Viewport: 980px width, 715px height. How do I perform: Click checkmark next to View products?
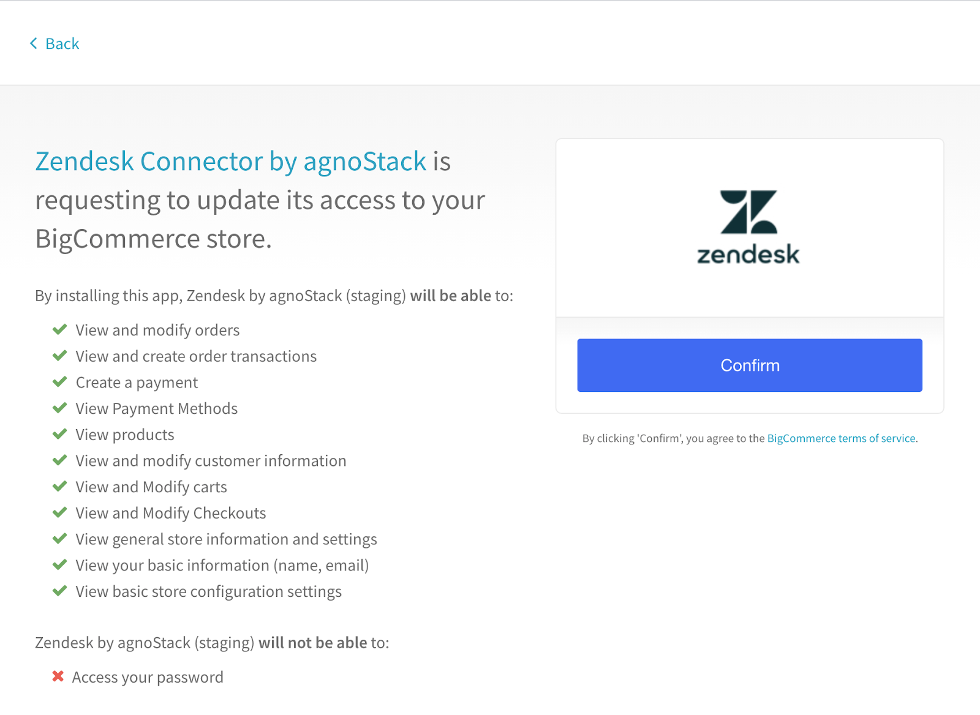click(x=59, y=434)
